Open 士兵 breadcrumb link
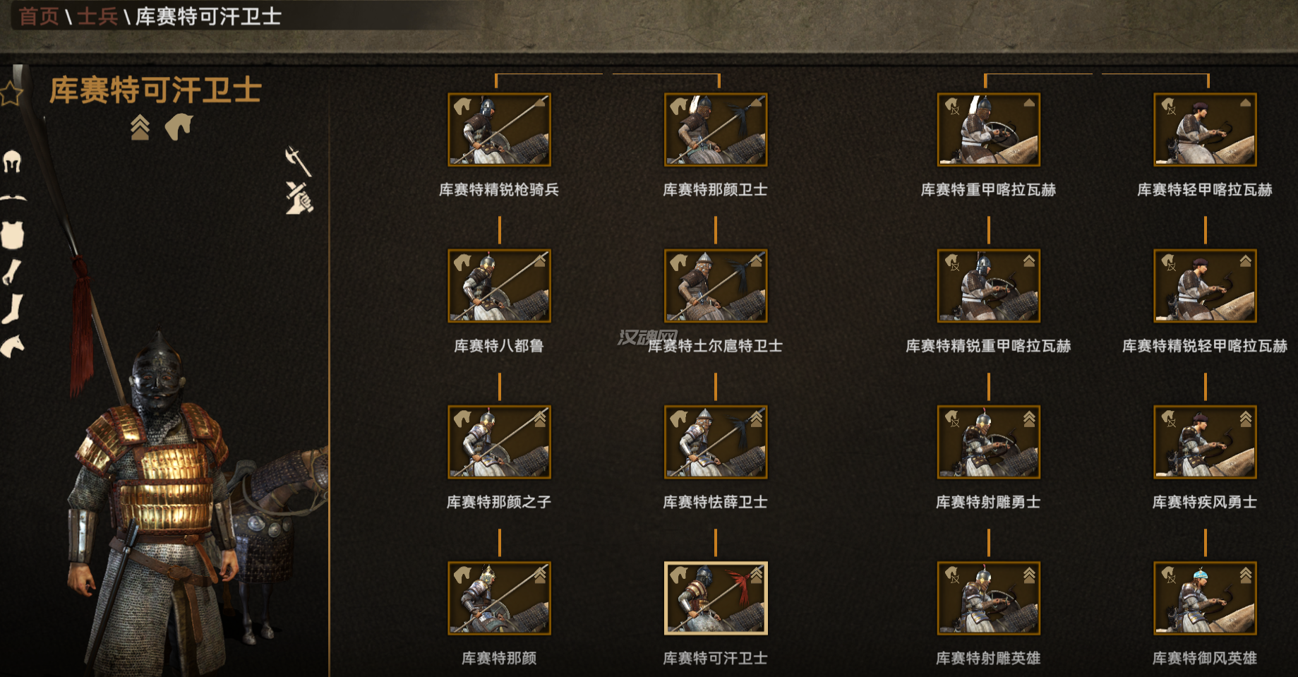 pos(97,16)
